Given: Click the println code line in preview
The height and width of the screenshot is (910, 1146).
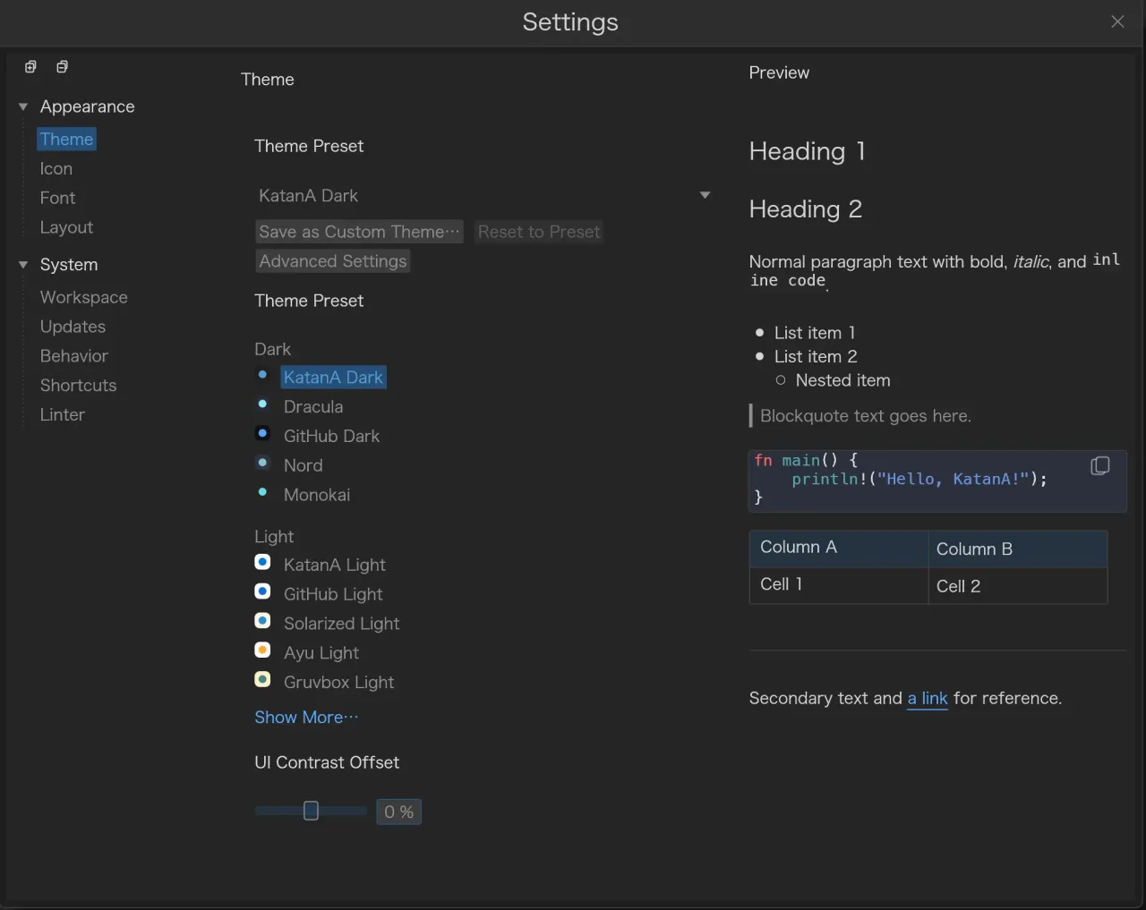Looking at the screenshot, I should pyautogui.click(x=919, y=480).
